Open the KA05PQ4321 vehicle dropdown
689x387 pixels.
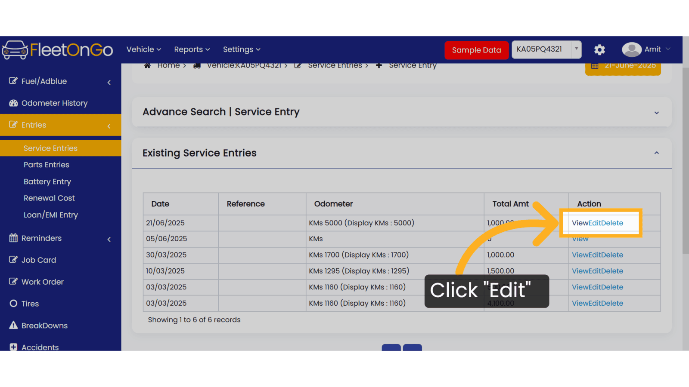tap(546, 49)
